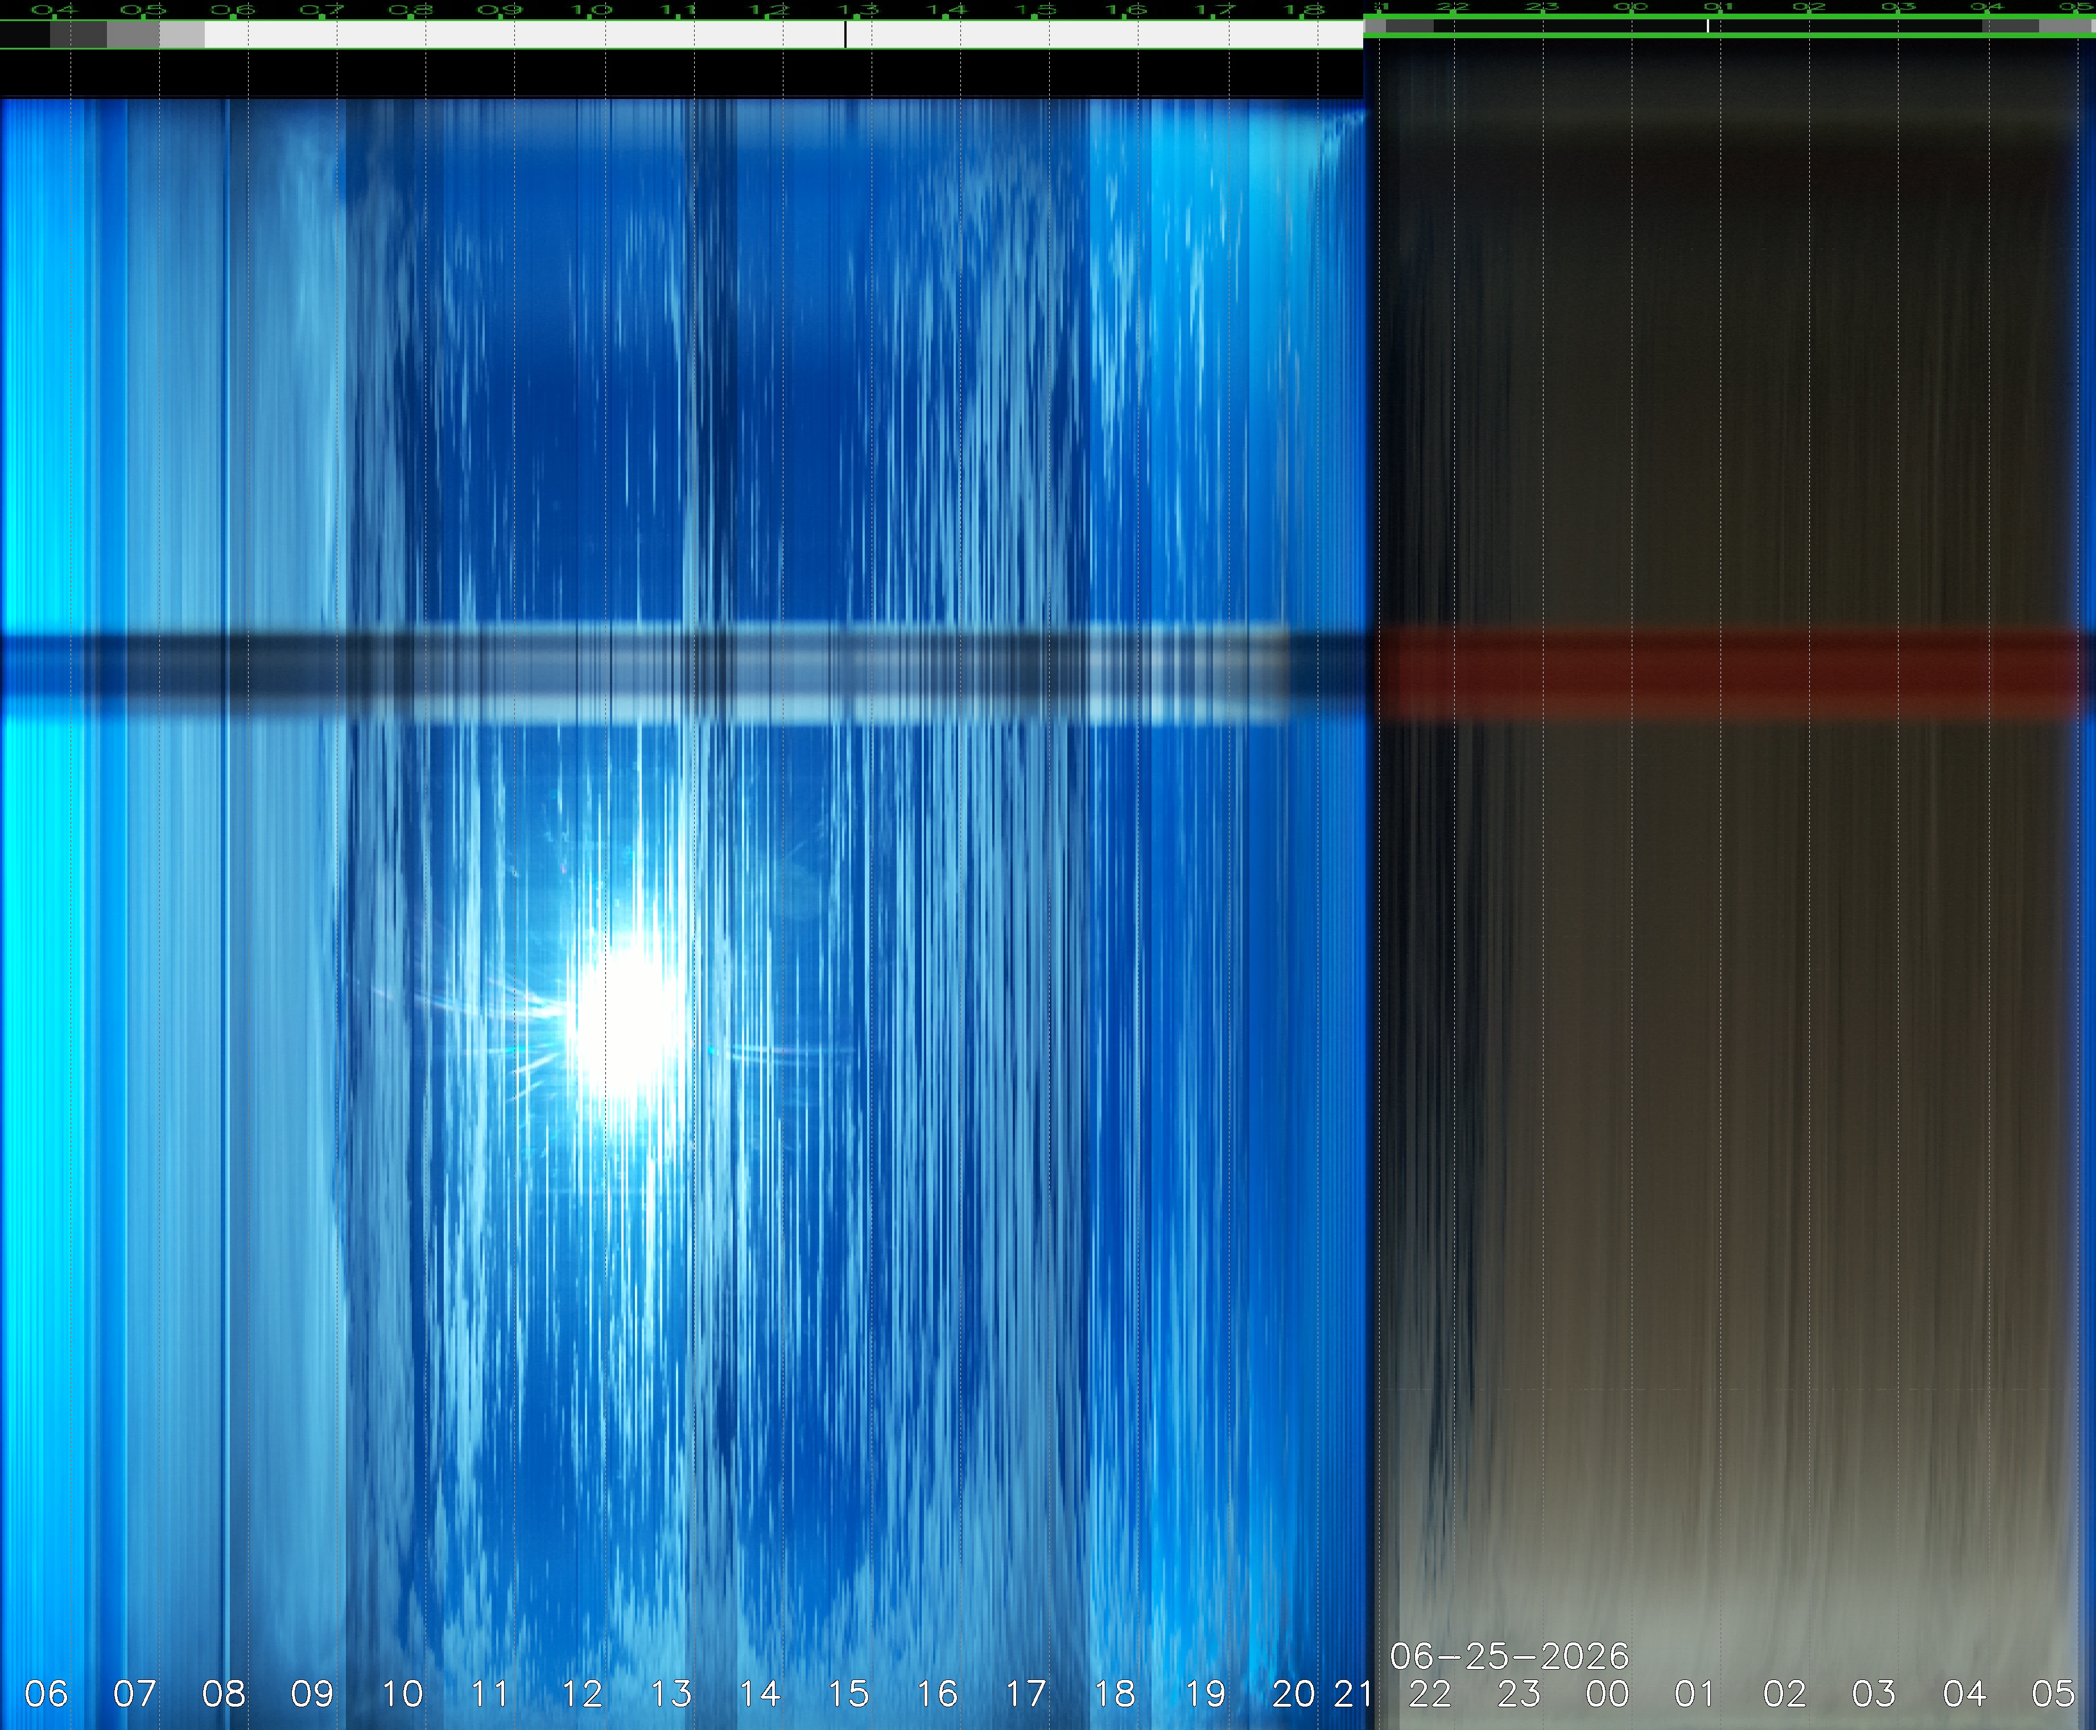Screen dimensions: 2096x1730
Task: Click the 06 hour label at bottom
Action: tap(46, 1693)
